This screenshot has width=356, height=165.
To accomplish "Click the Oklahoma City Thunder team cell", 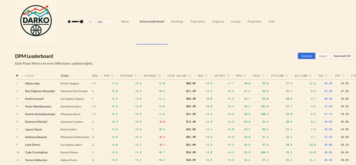I will pos(74,91).
